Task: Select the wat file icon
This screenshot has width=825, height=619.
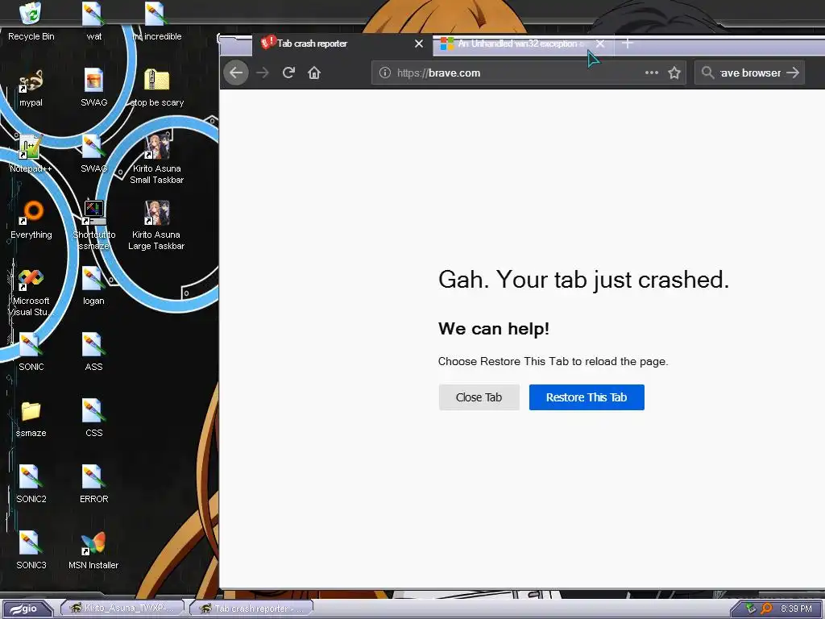Action: coord(93,21)
